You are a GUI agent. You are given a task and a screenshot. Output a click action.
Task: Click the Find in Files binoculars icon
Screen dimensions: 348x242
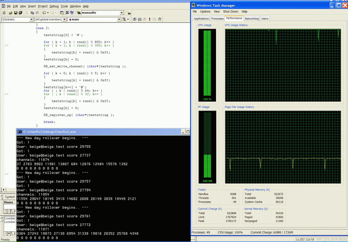[x=79, y=13]
